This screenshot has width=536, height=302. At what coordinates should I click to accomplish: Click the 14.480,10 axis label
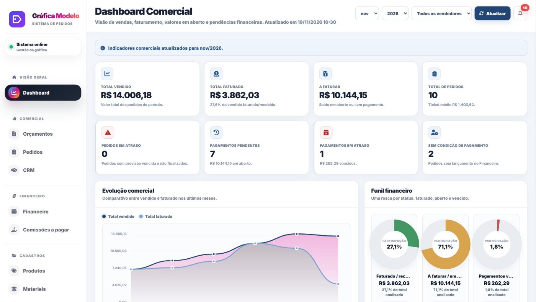tap(119, 234)
